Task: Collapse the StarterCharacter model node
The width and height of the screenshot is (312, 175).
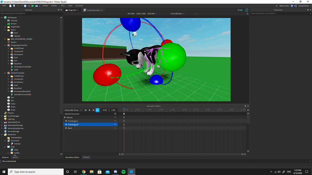Action: click(5, 73)
